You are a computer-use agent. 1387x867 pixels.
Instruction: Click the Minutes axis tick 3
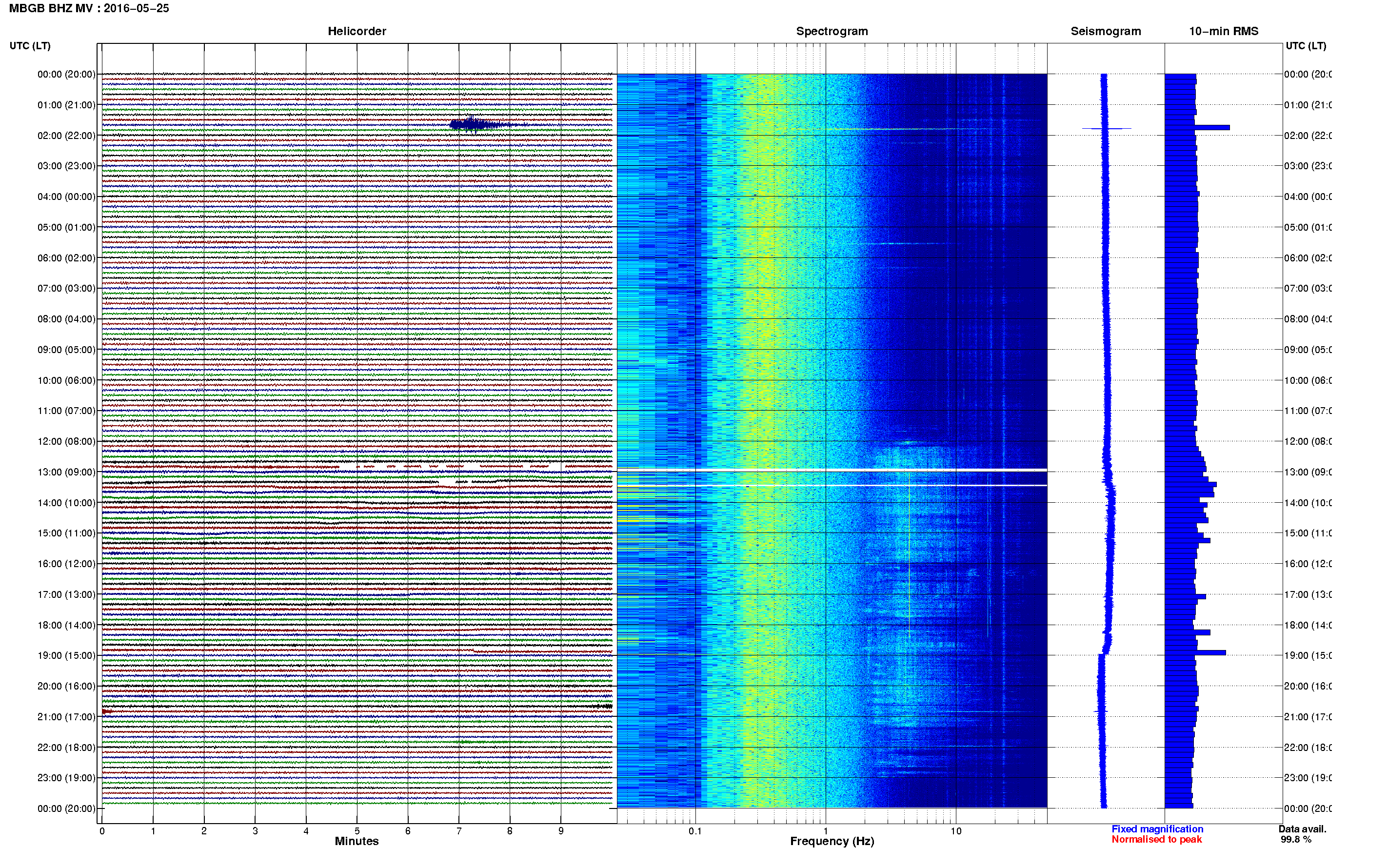click(255, 831)
